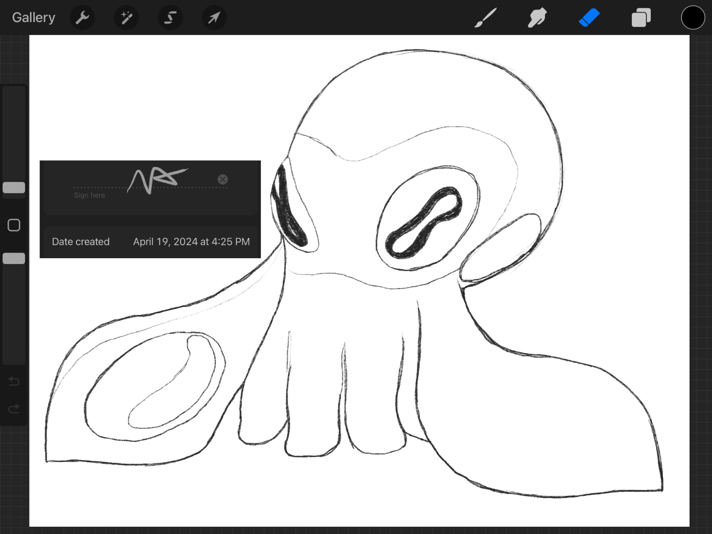Screen dimensions: 712x534
Task: Open the Actions wrench menu
Action: coord(83,17)
